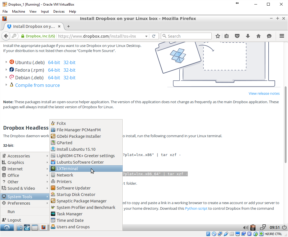This screenshot has height=237, width=288.
Task: Select Logout from the start menu
Action: [x=25, y=220]
